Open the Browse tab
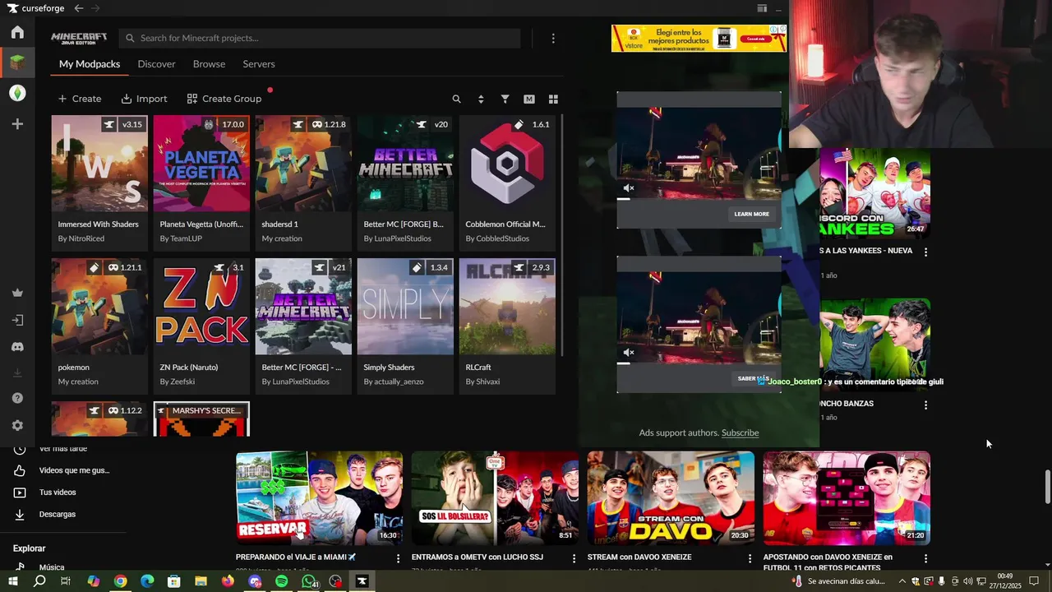 coord(209,64)
